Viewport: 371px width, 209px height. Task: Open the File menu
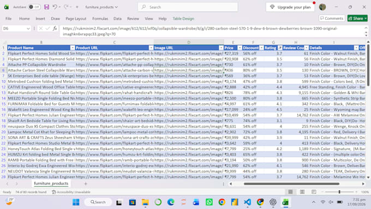[9, 19]
